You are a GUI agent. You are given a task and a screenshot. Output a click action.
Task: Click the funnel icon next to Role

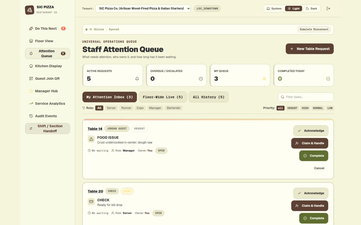point(84,108)
